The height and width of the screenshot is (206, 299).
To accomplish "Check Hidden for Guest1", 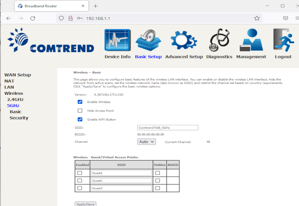I will click(x=157, y=173).
